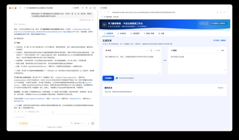Open the 俄语 target language dropdown

click(x=195, y=50)
